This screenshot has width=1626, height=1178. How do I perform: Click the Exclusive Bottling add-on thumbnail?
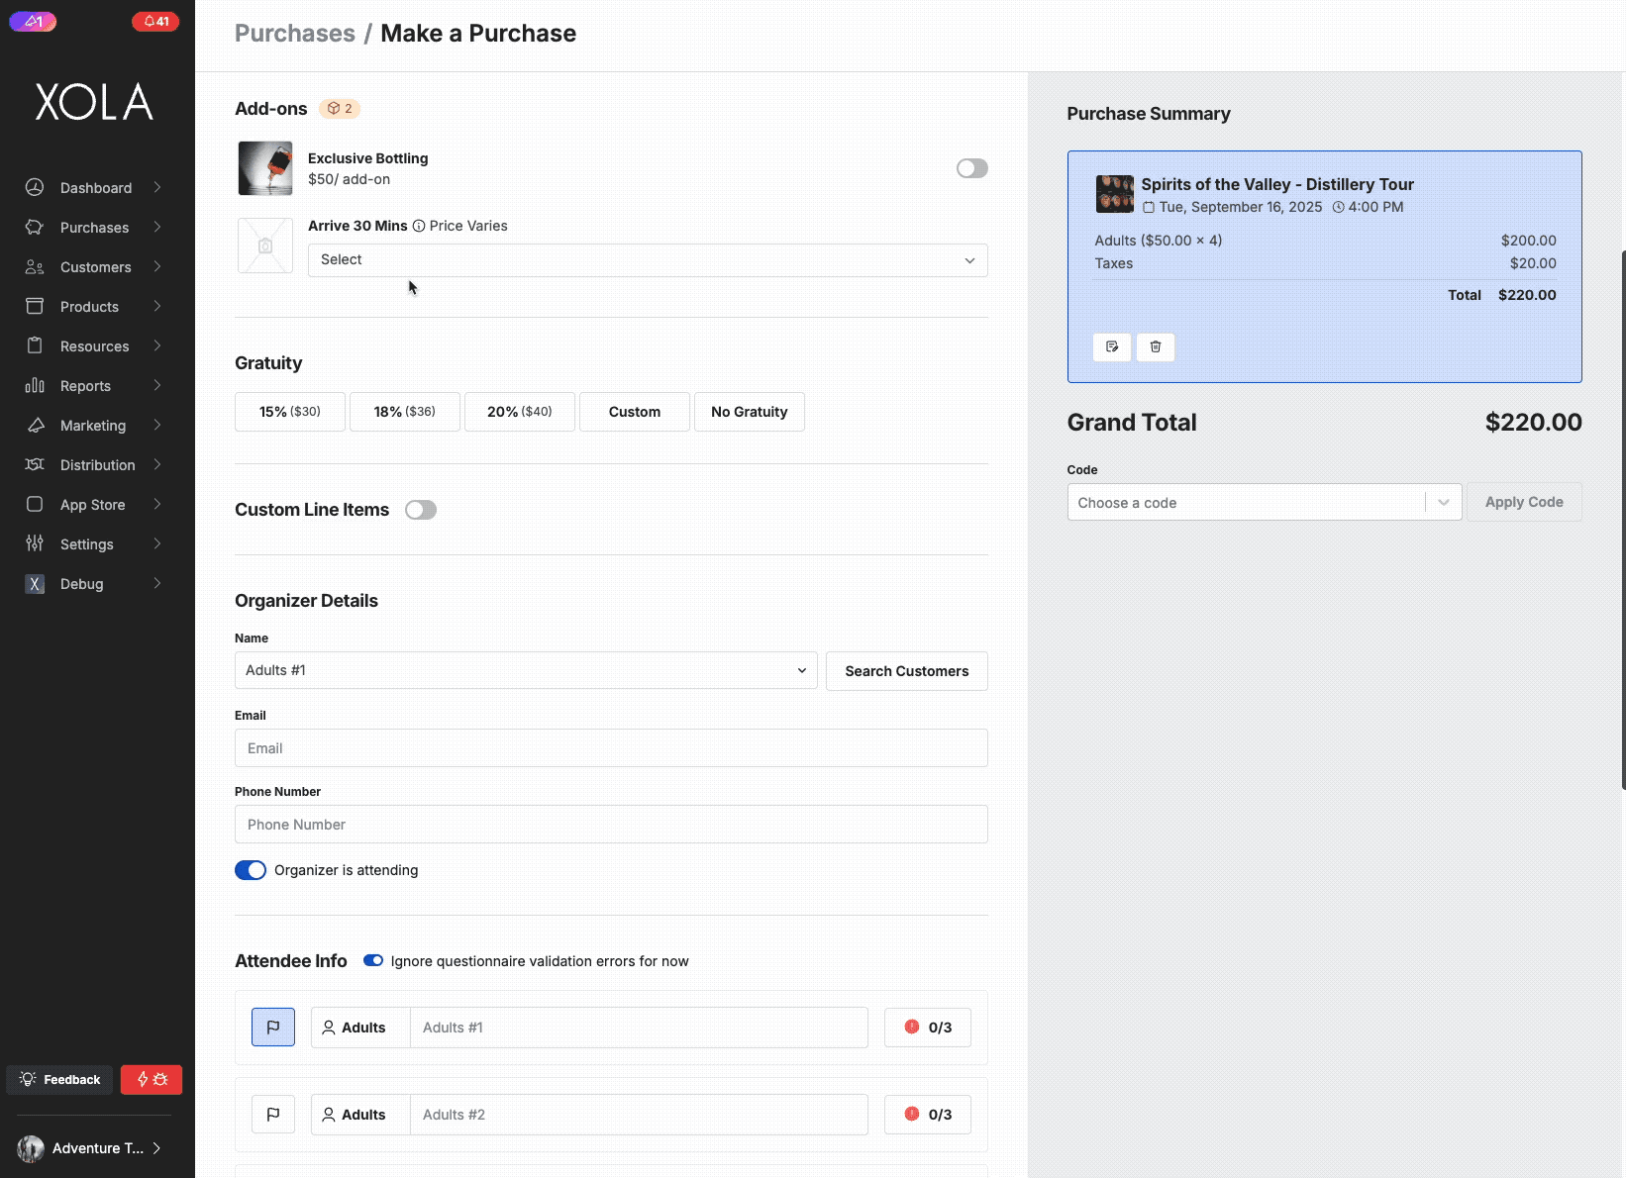[x=265, y=168]
